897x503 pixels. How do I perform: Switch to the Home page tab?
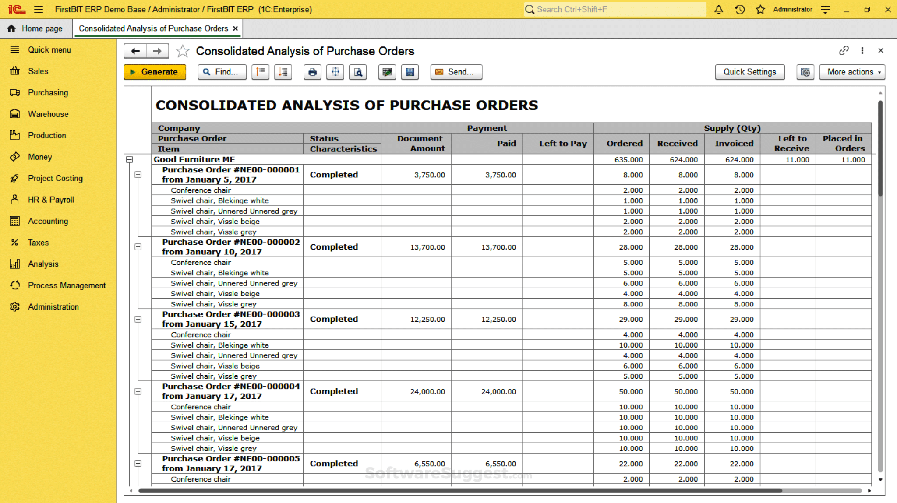pos(36,28)
